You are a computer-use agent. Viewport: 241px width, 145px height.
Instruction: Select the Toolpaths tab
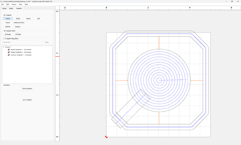19,8
